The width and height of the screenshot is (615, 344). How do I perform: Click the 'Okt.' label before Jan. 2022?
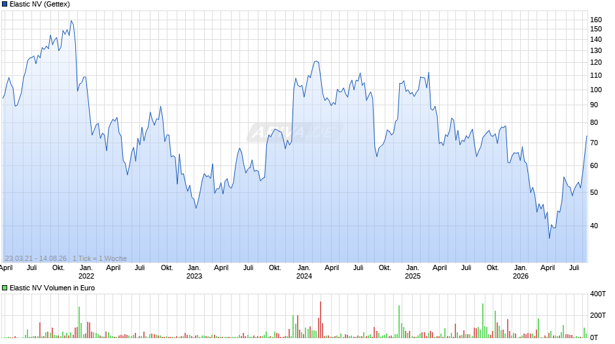[x=58, y=268]
